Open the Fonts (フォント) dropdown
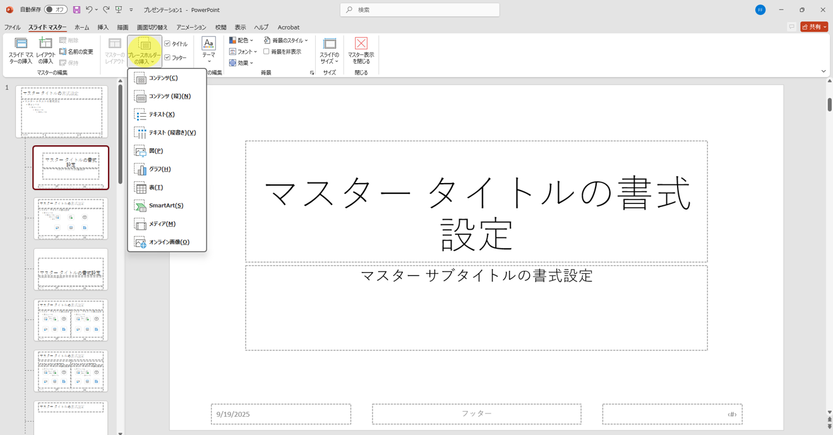The image size is (833, 435). (x=243, y=52)
